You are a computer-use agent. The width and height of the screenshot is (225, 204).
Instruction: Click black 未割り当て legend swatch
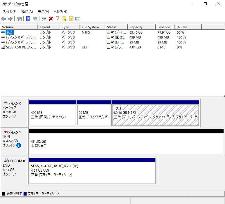4,194
